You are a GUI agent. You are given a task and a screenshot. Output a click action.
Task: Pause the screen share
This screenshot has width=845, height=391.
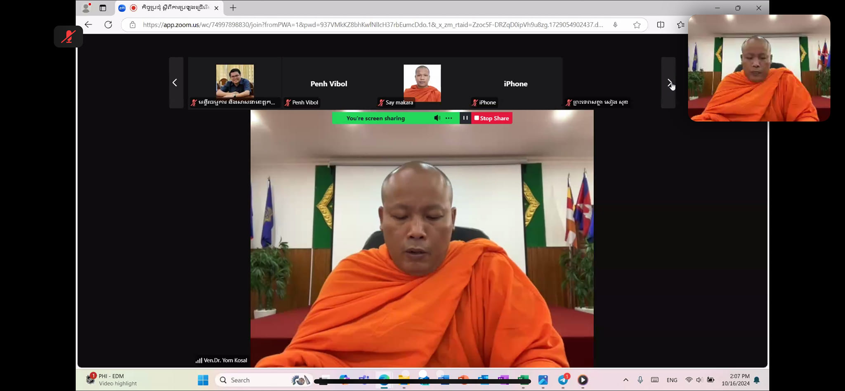click(x=465, y=118)
